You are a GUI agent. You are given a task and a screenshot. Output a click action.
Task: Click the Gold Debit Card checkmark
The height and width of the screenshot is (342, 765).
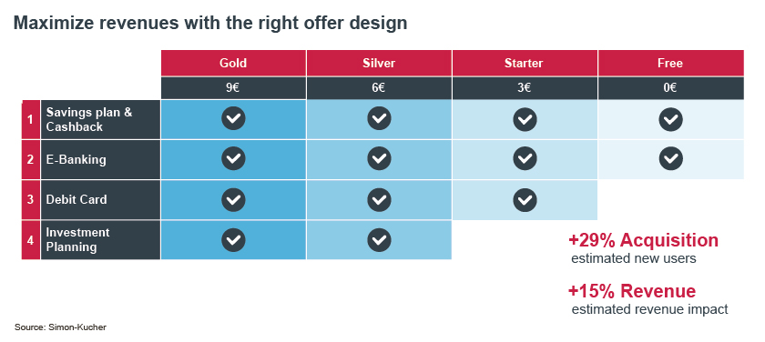pyautogui.click(x=233, y=199)
